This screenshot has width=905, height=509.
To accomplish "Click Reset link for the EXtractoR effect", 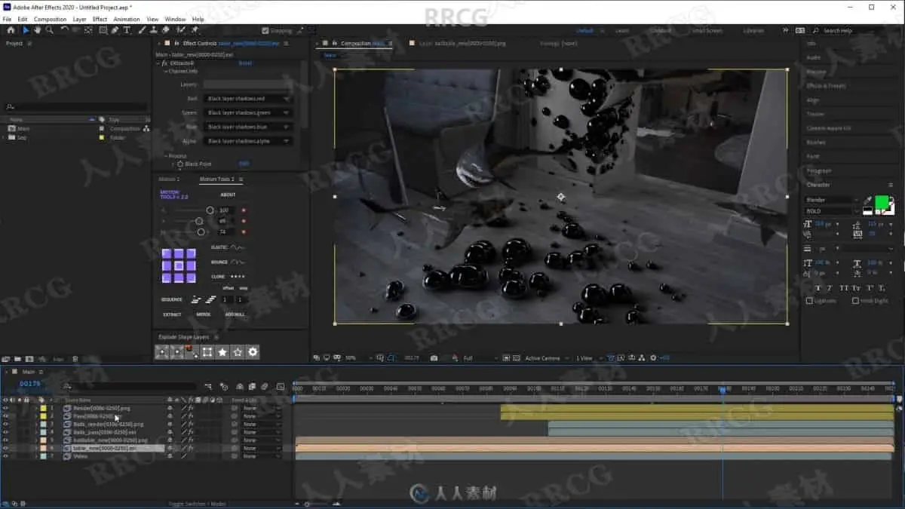I will tap(245, 63).
